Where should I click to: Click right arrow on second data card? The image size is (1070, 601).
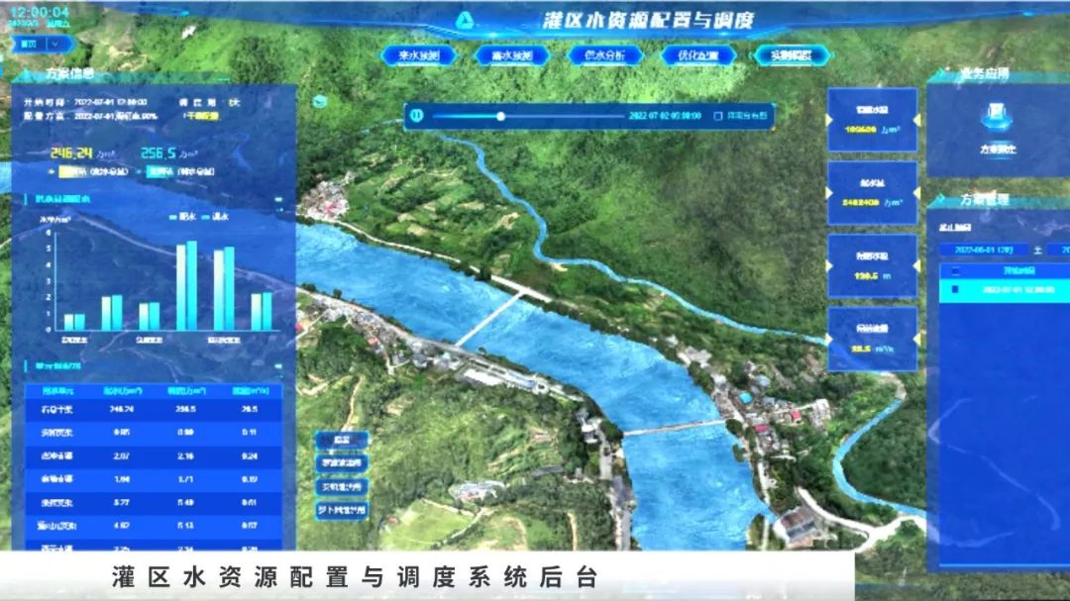tap(913, 193)
